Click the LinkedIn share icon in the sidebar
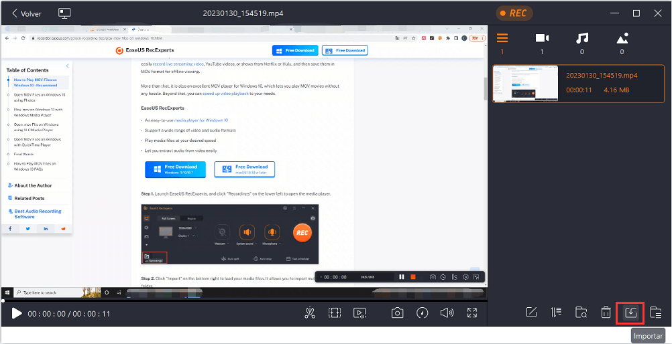The height and width of the screenshot is (344, 672). [46, 229]
